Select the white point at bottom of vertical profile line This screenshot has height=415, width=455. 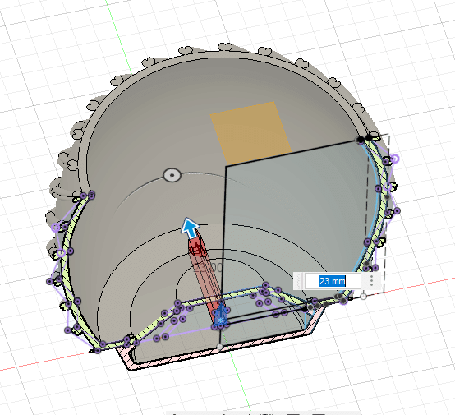coord(219,347)
